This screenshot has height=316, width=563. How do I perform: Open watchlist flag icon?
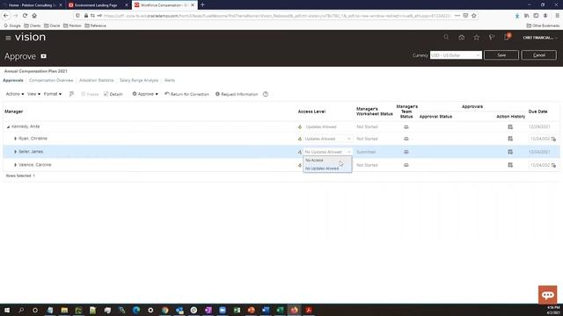point(492,37)
